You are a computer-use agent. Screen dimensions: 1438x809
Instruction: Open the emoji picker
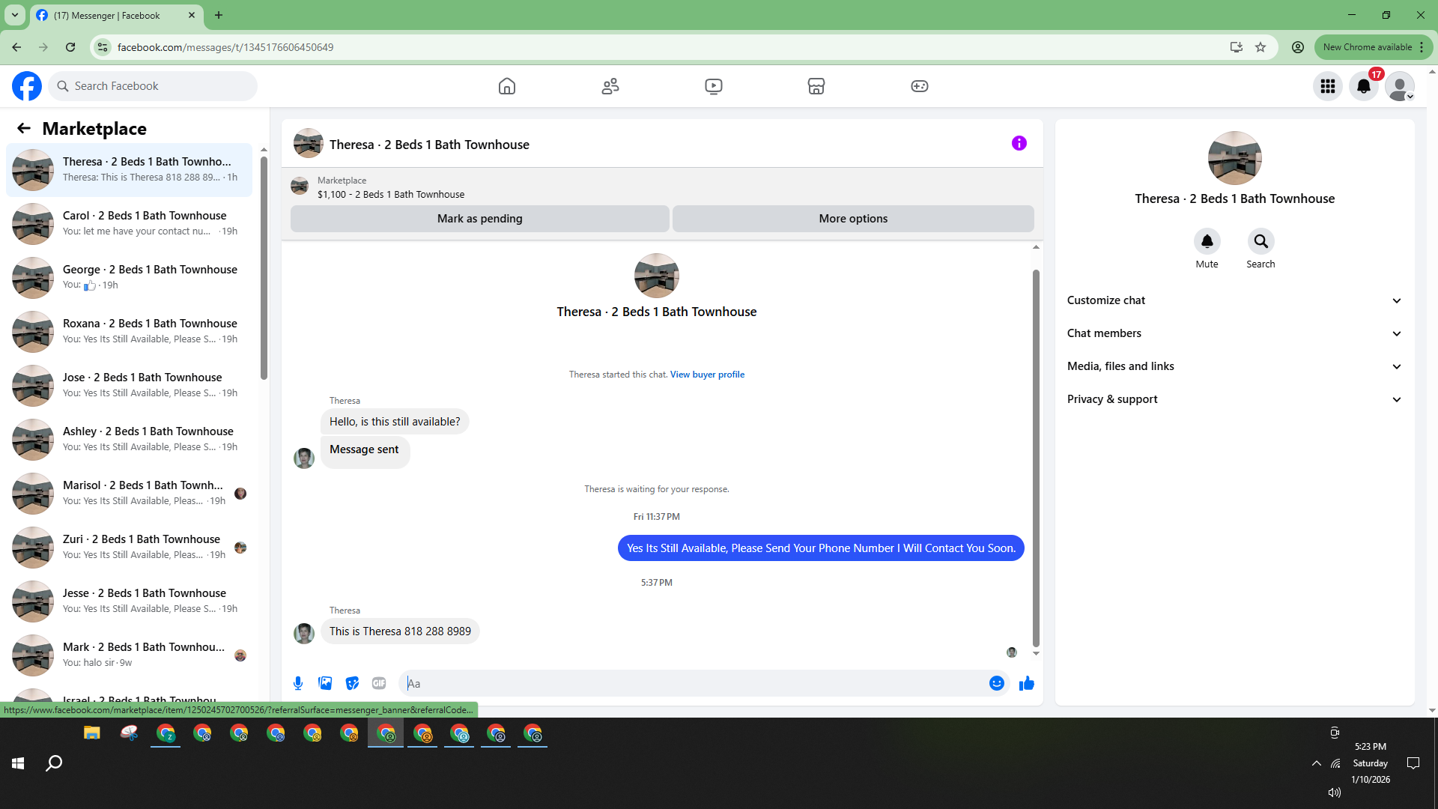[996, 683]
